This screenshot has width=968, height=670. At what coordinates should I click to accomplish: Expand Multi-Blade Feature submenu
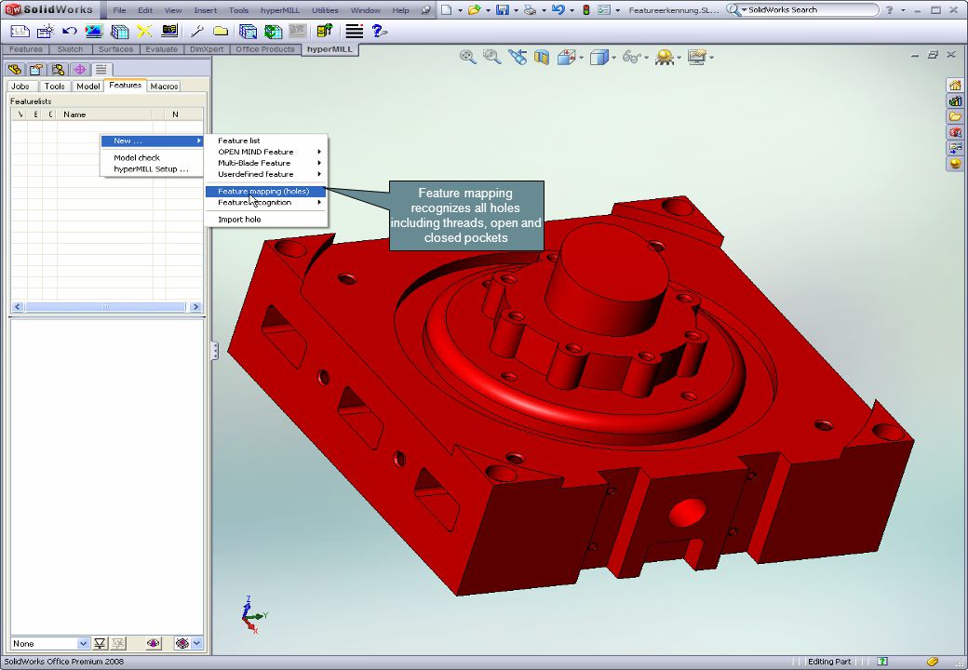[x=266, y=163]
